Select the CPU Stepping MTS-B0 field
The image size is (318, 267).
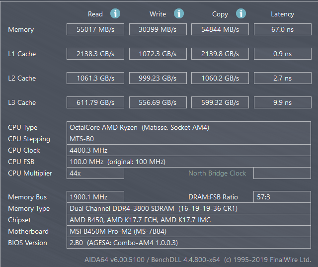point(188,139)
